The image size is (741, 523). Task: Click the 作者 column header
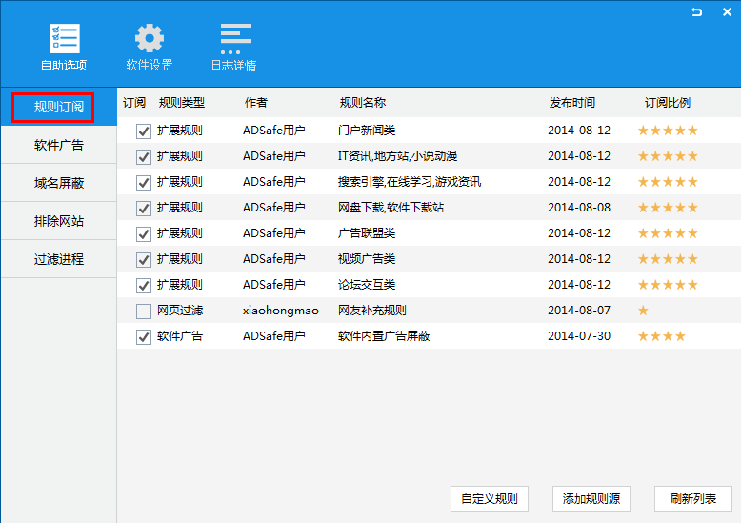click(x=256, y=103)
